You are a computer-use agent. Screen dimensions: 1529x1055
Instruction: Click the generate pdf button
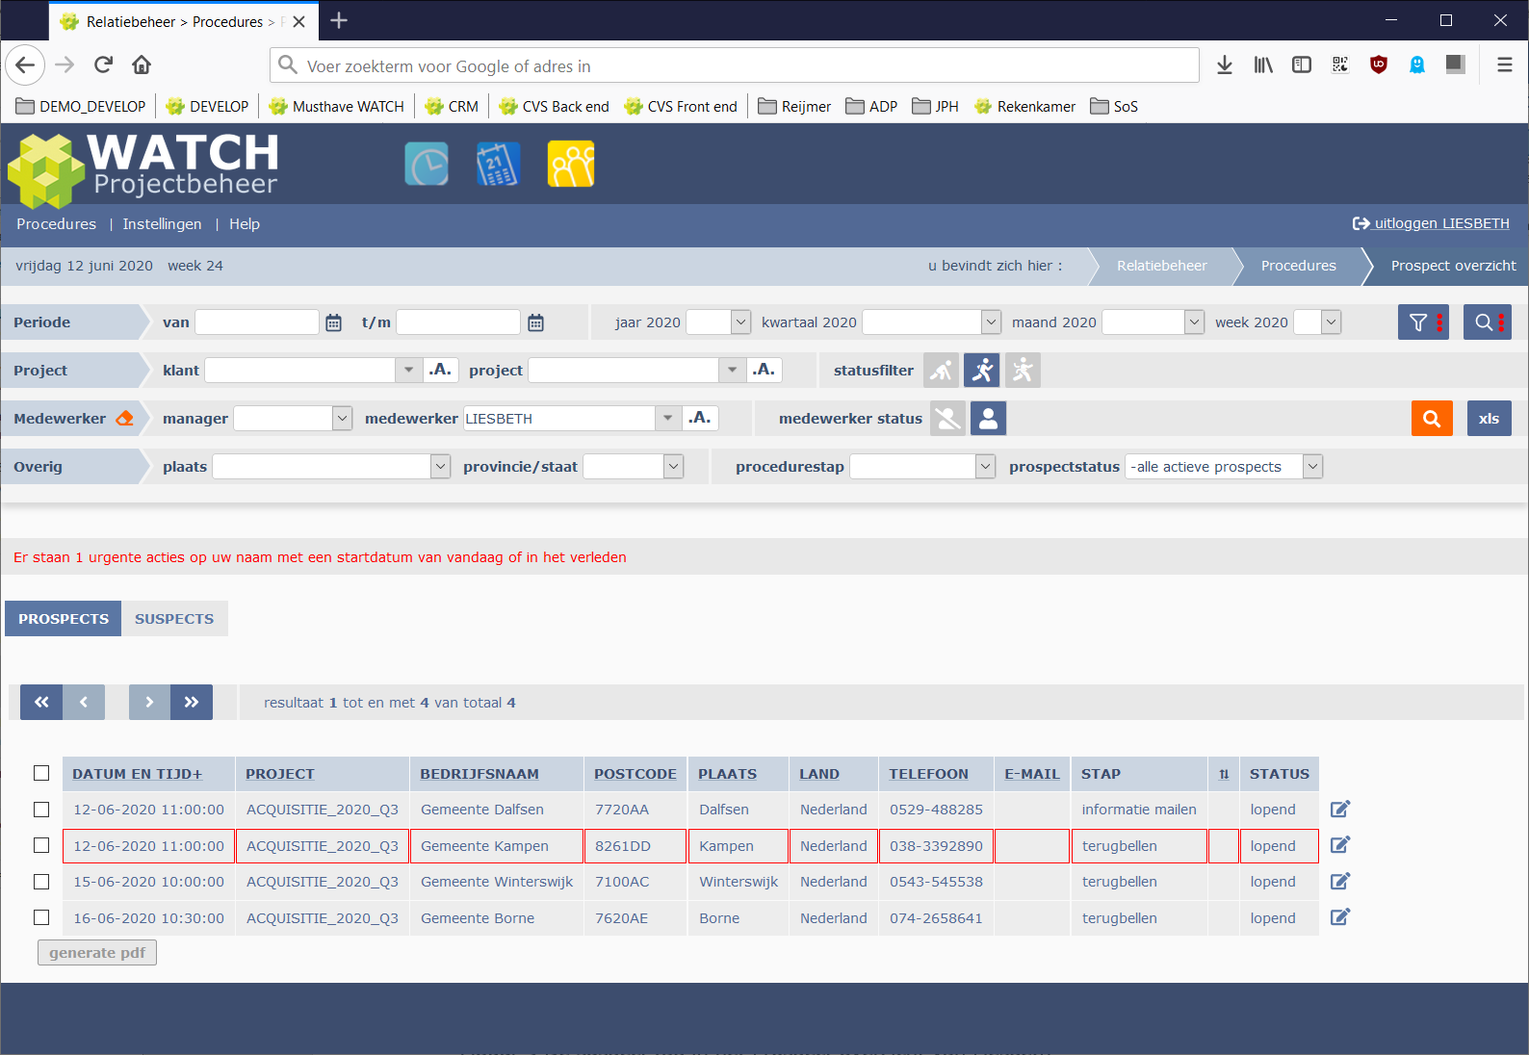97,952
